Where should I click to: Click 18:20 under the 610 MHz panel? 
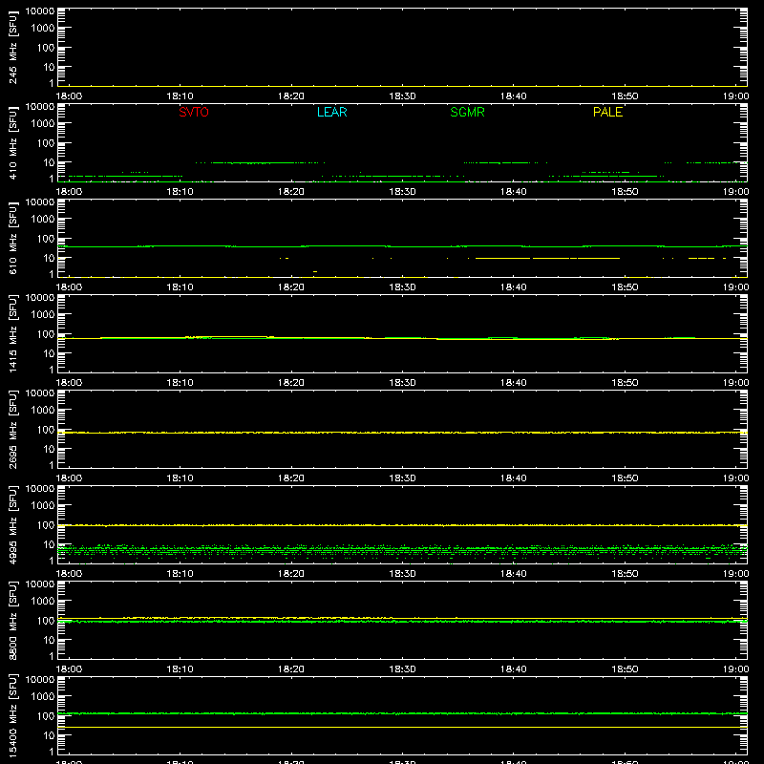coord(291,287)
